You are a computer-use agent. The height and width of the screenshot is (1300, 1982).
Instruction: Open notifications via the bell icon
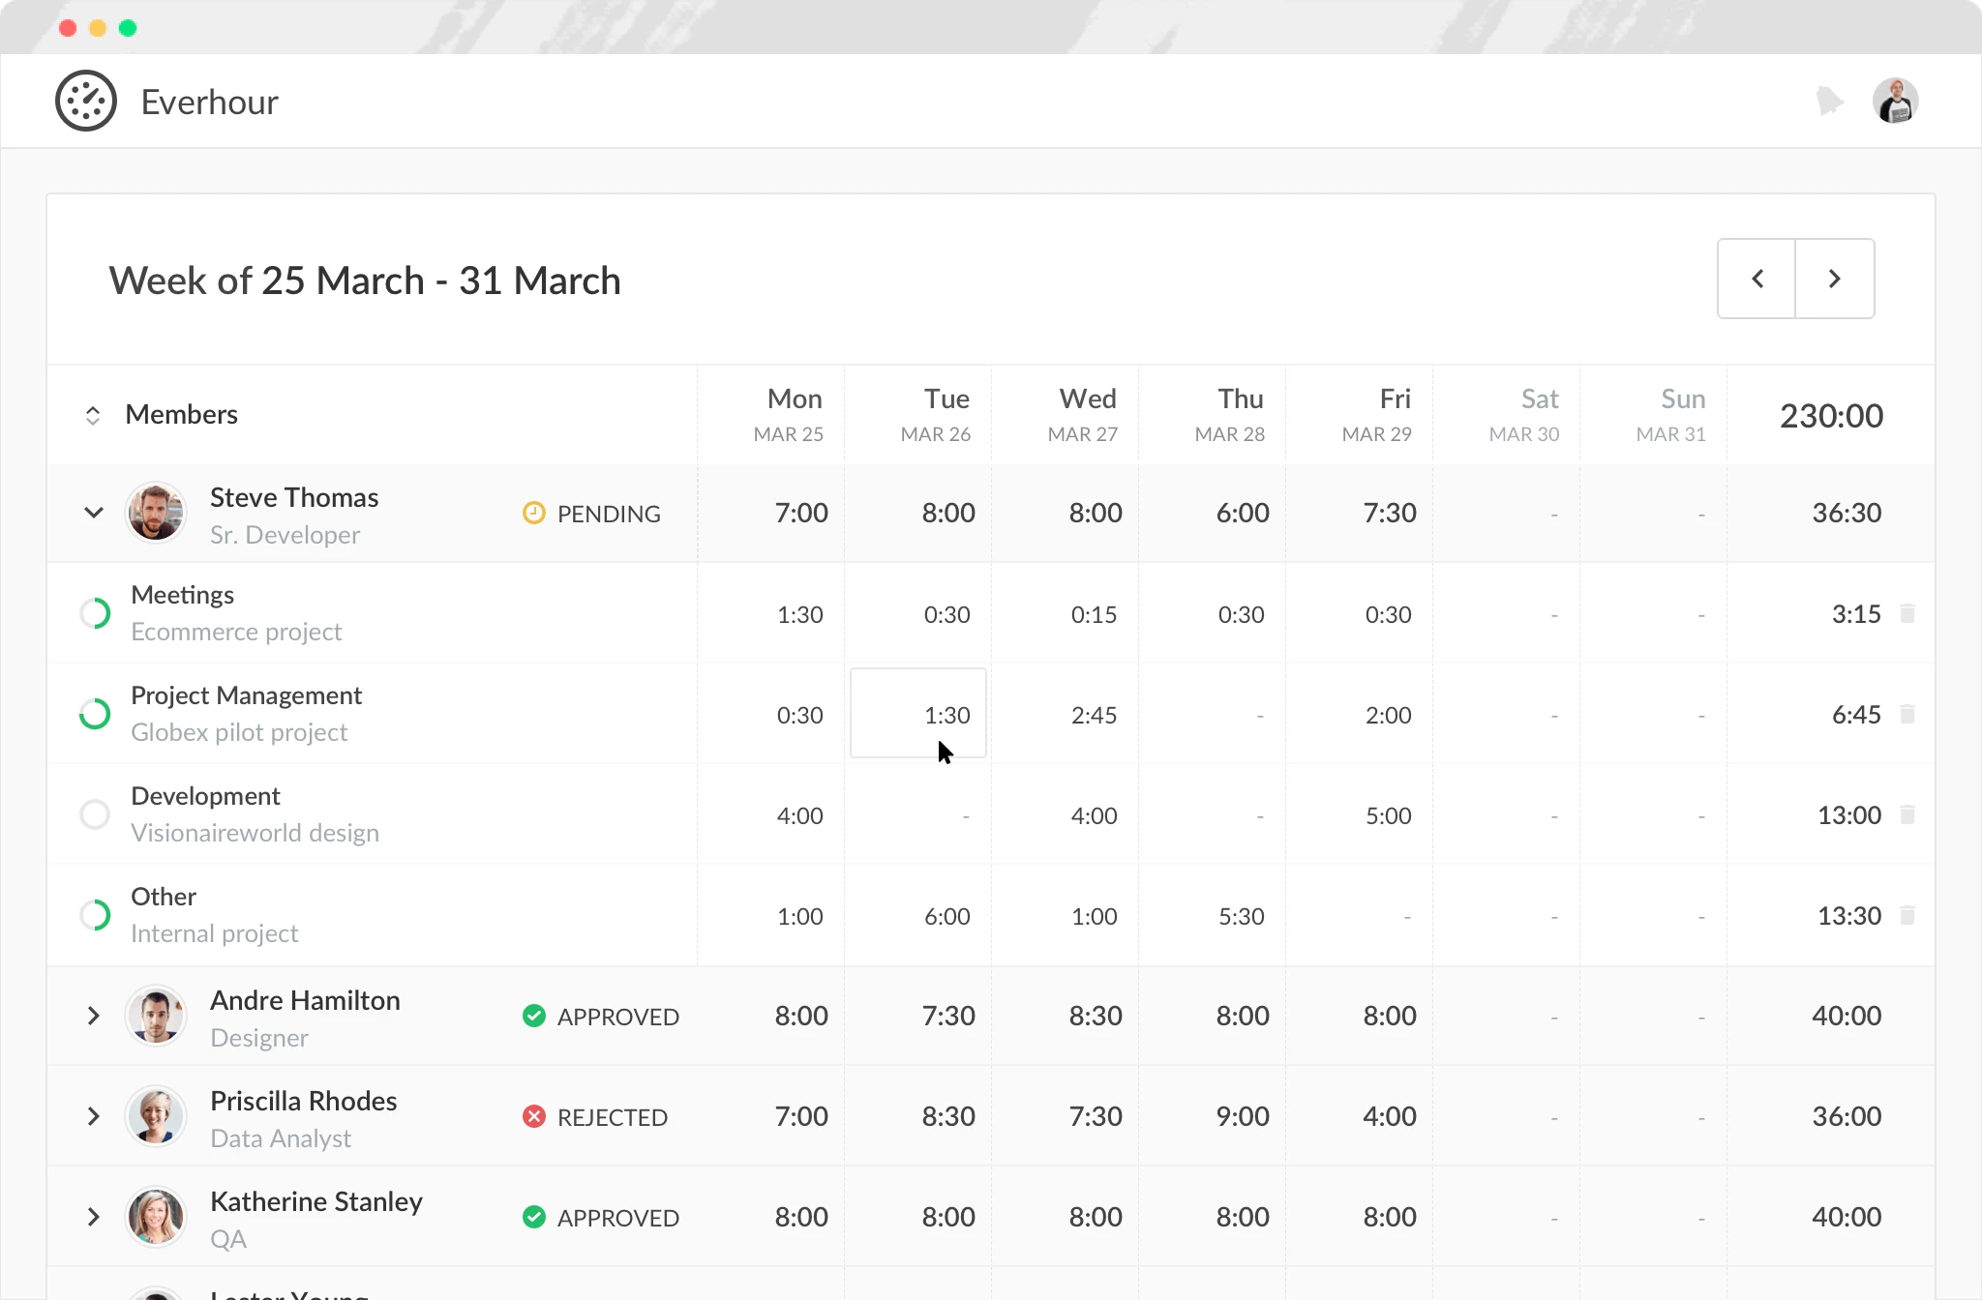click(1829, 100)
